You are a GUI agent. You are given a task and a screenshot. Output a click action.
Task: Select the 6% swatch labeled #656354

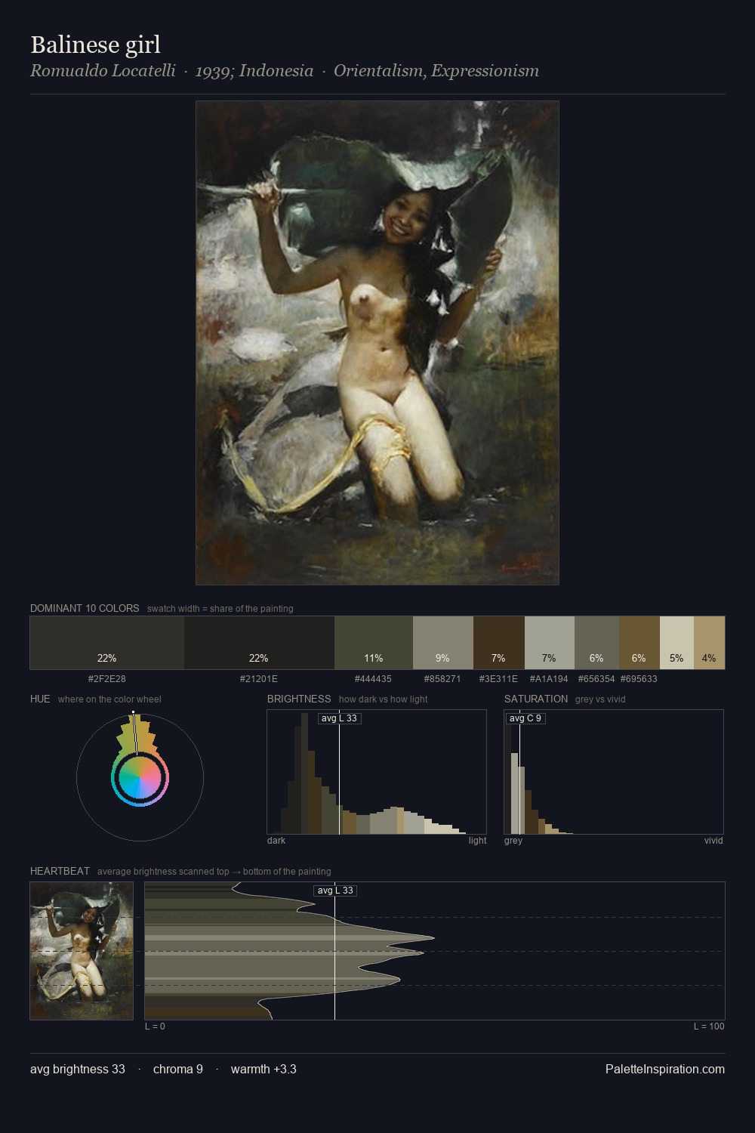(x=597, y=643)
